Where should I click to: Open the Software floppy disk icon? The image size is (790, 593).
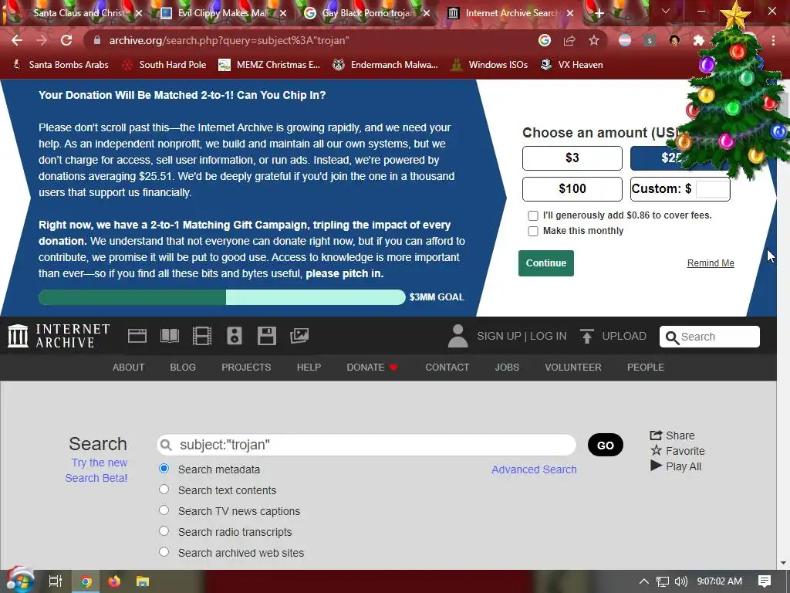(x=266, y=336)
